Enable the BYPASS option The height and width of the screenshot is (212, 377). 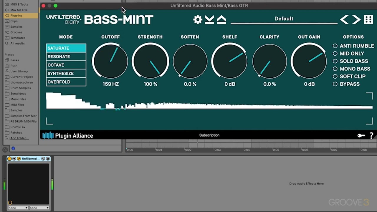click(346, 84)
